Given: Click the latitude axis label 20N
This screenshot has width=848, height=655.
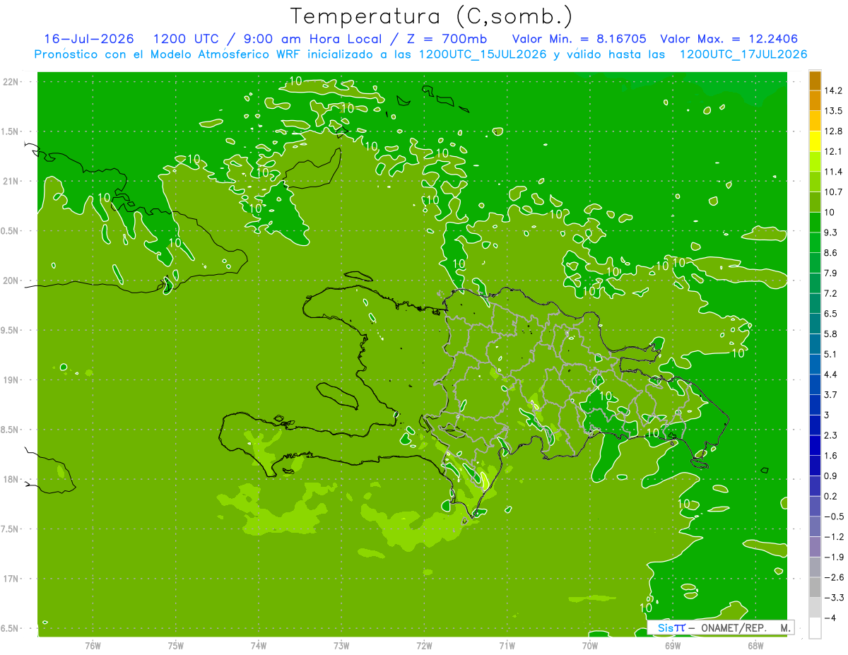Looking at the screenshot, I should (10, 281).
